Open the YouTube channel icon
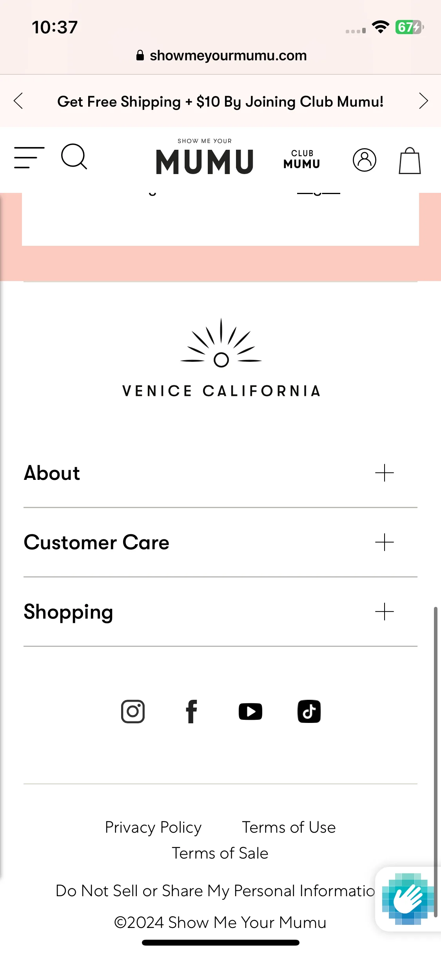Viewport: 441px width, 955px height. [250, 712]
